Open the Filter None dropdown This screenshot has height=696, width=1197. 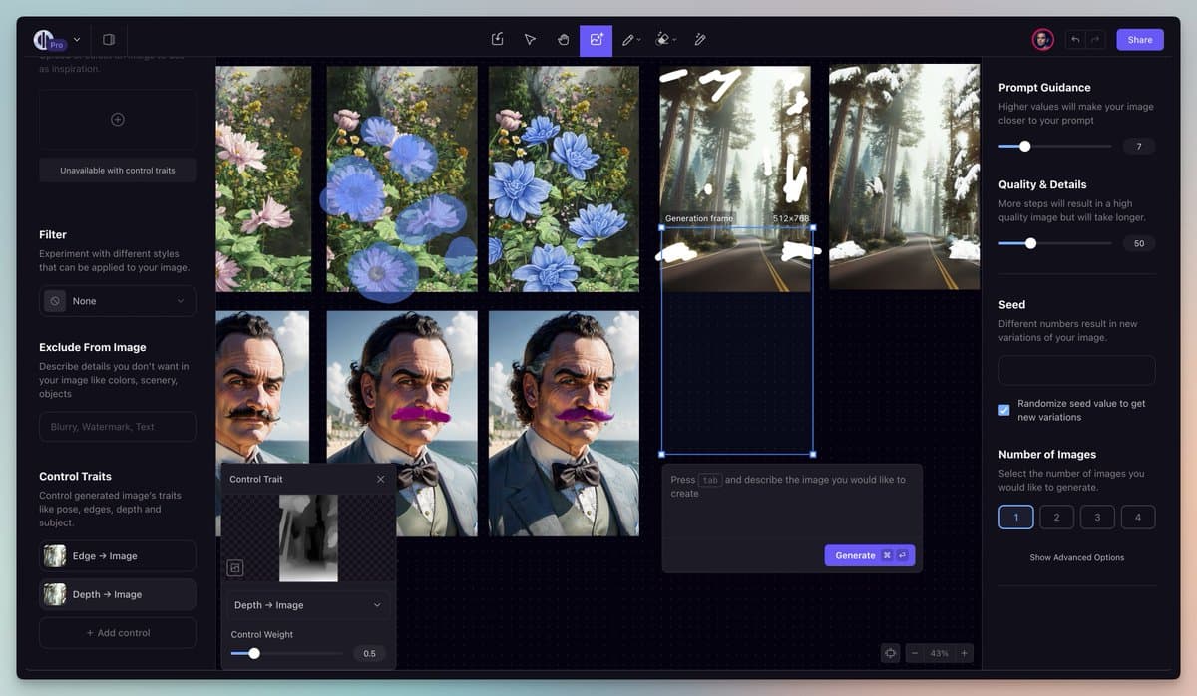click(117, 301)
